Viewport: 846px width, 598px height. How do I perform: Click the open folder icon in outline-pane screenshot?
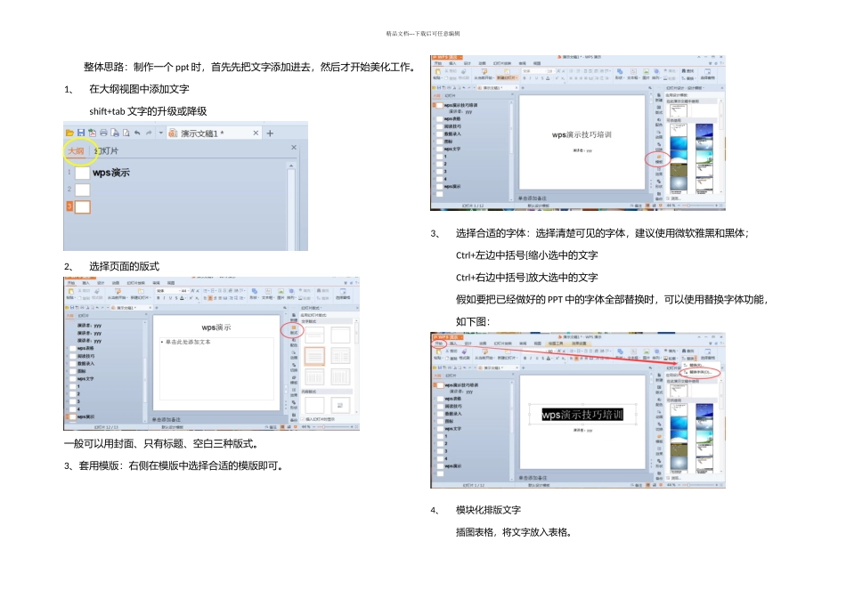pyautogui.click(x=69, y=133)
